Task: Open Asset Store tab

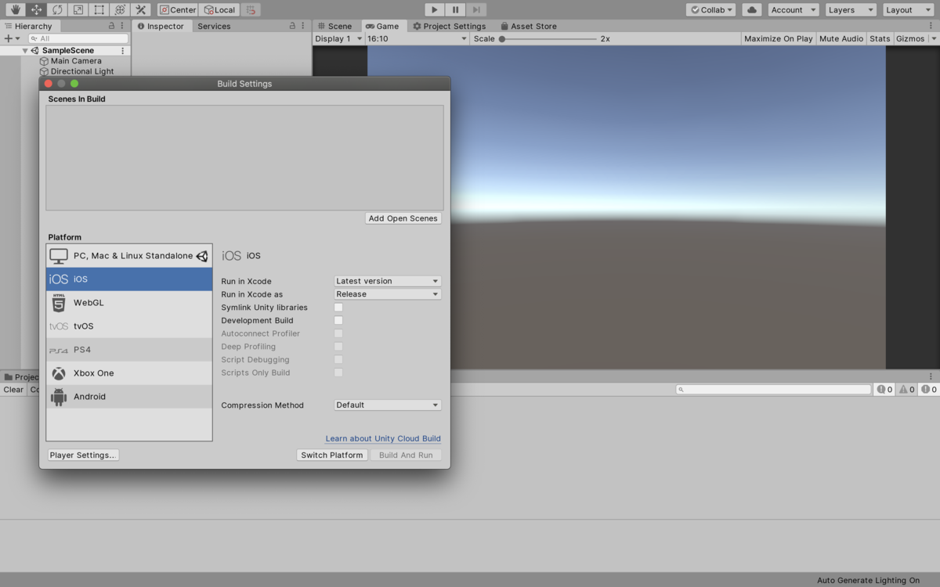Action: click(x=529, y=26)
